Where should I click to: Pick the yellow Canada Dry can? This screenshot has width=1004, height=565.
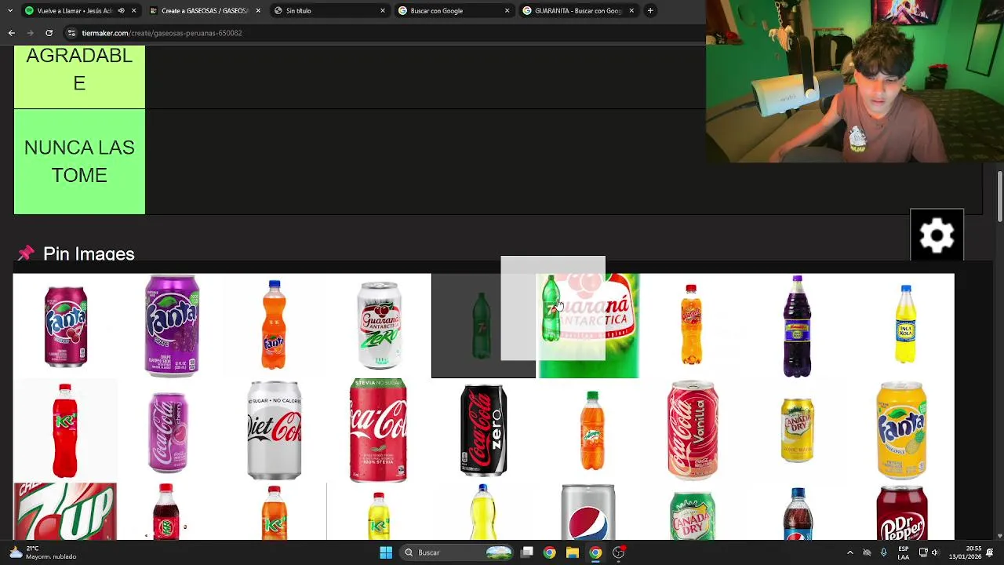[x=797, y=430]
